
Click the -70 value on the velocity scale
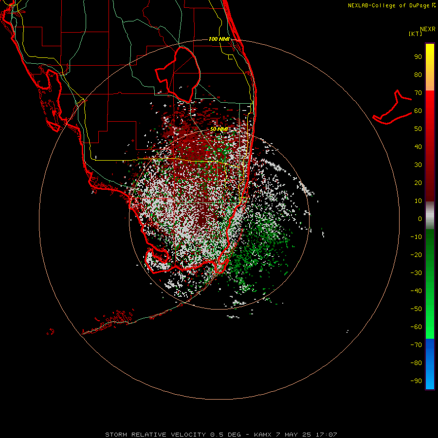pyautogui.click(x=416, y=345)
